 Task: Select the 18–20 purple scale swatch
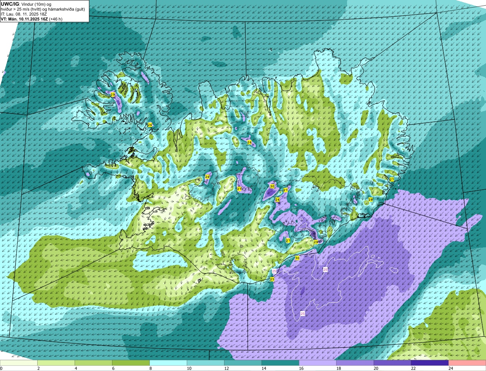point(355,363)
